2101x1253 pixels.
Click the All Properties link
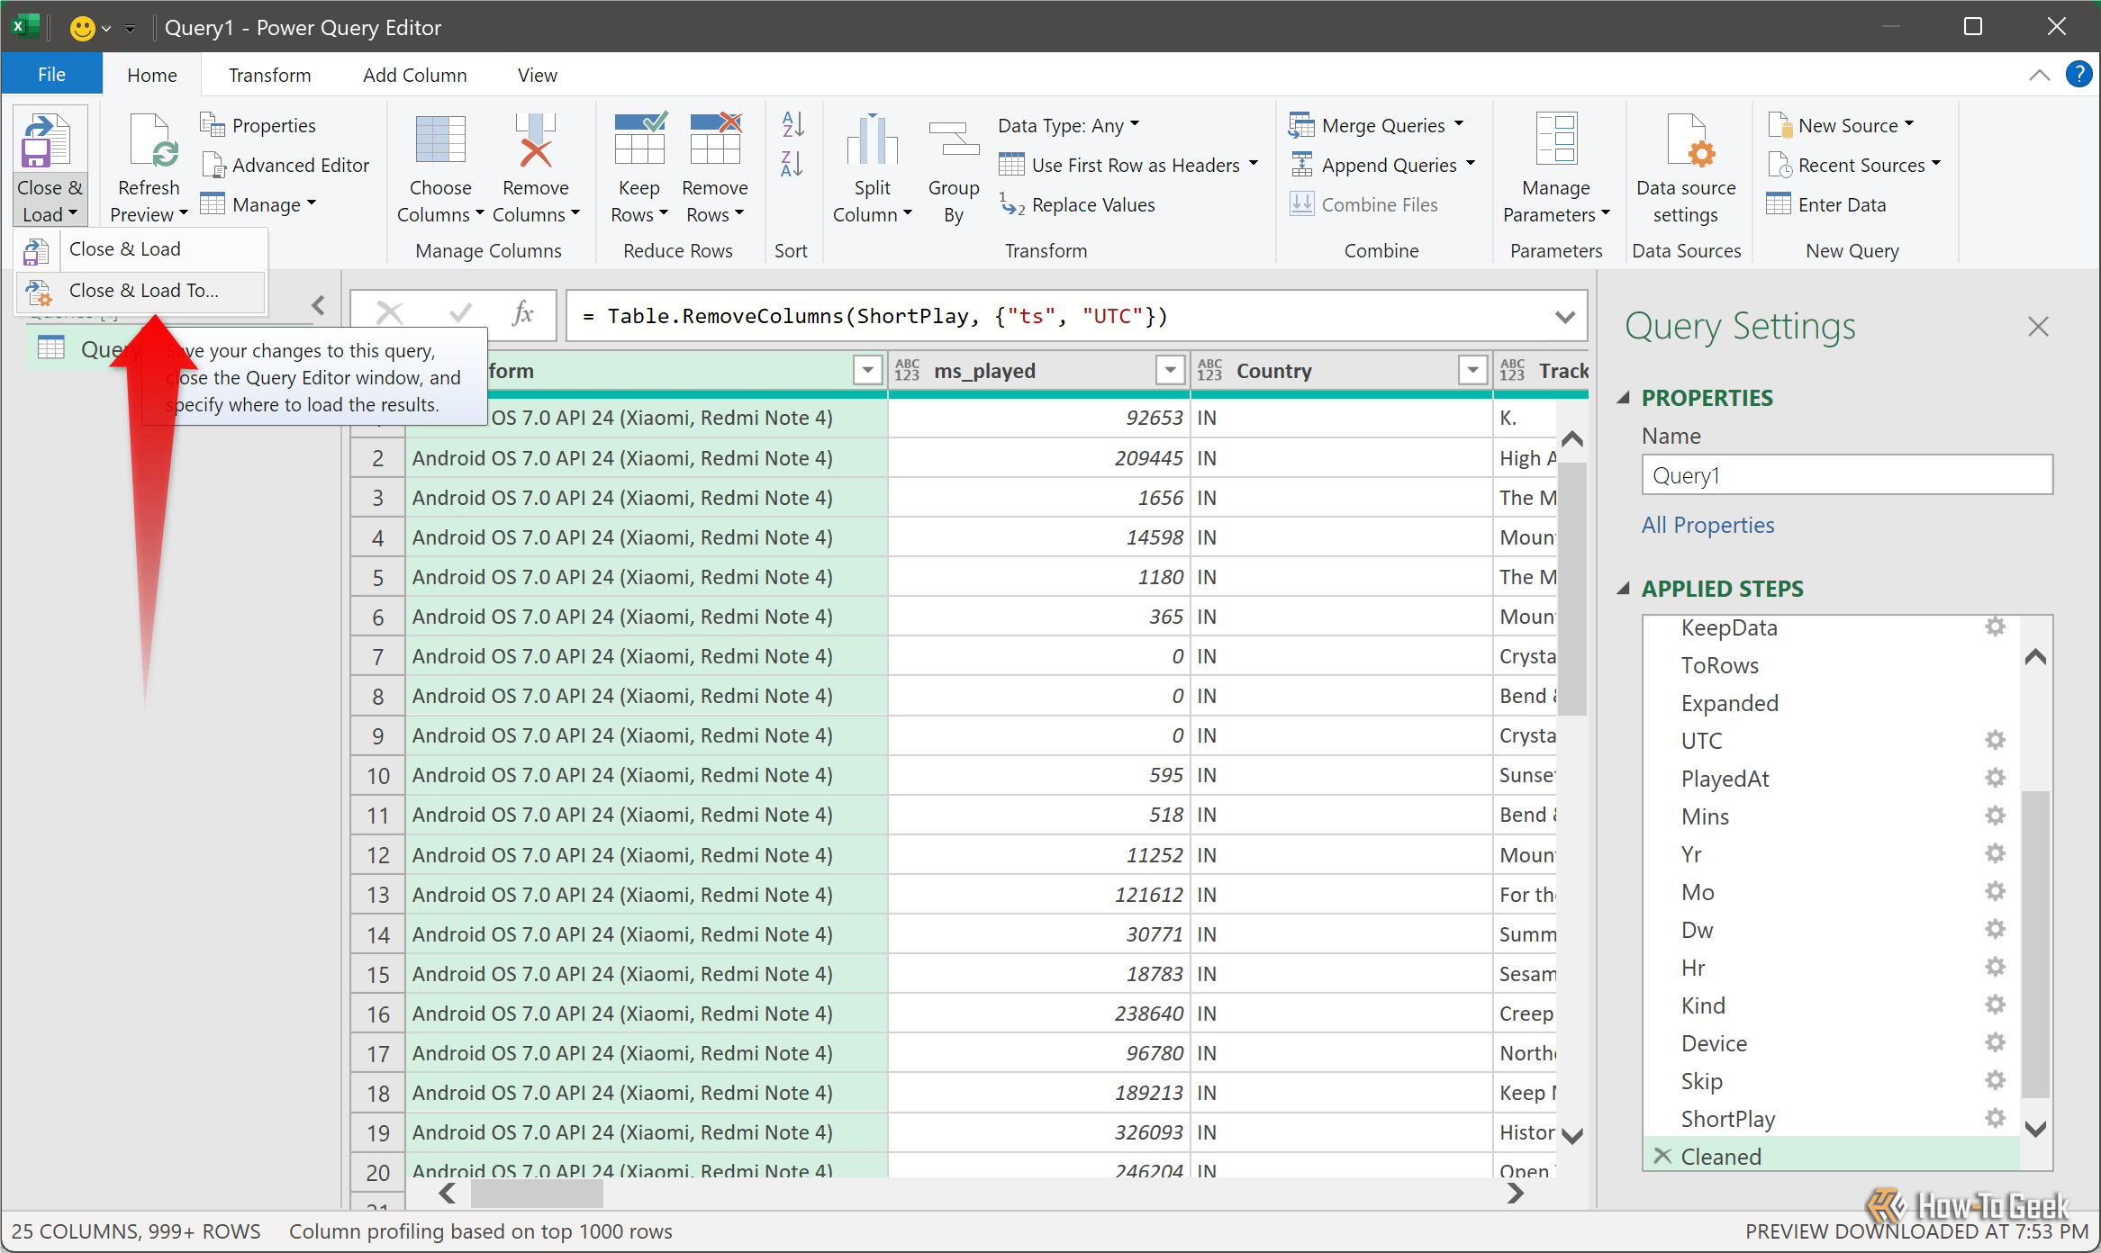click(x=1707, y=525)
